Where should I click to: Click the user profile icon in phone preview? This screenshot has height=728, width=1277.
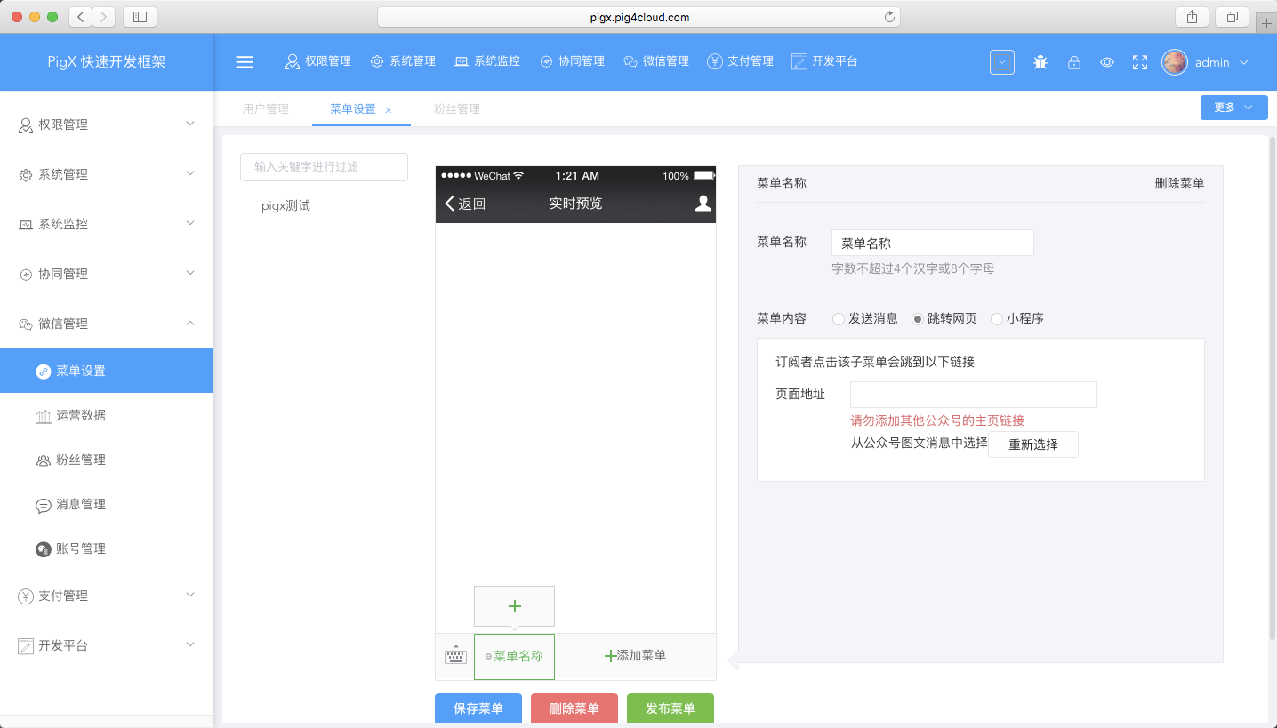(703, 204)
